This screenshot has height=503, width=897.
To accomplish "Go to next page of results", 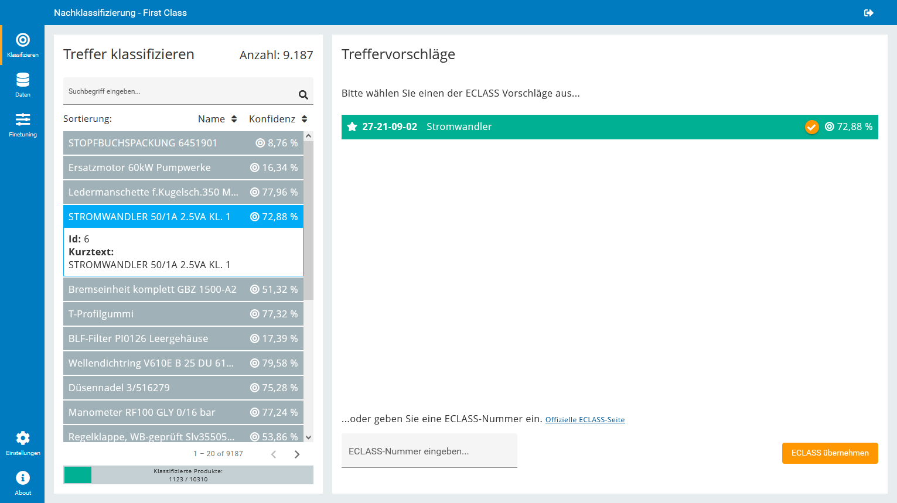I will [x=297, y=454].
